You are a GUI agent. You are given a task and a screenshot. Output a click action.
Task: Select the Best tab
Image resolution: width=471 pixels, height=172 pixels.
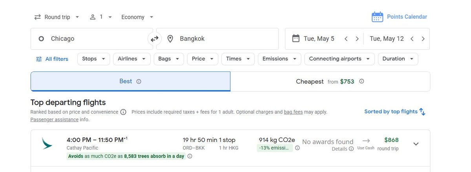130,81
